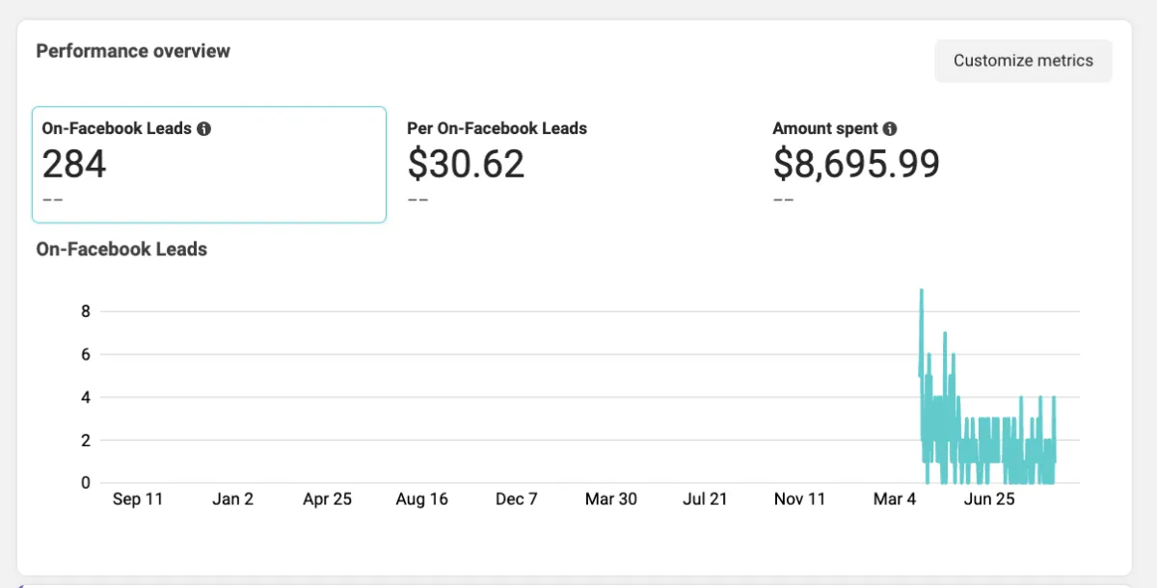
Task: Click the Mar 4 axis label
Action: pyautogui.click(x=895, y=499)
